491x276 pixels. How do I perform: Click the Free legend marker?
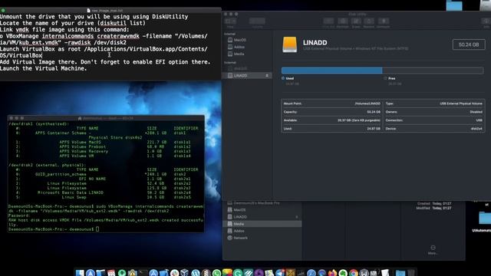click(385, 78)
